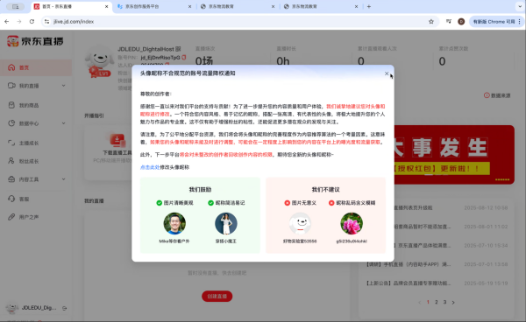526x322 pixels.
Task: Click the 大事发生 red banner
Action: 454,155
